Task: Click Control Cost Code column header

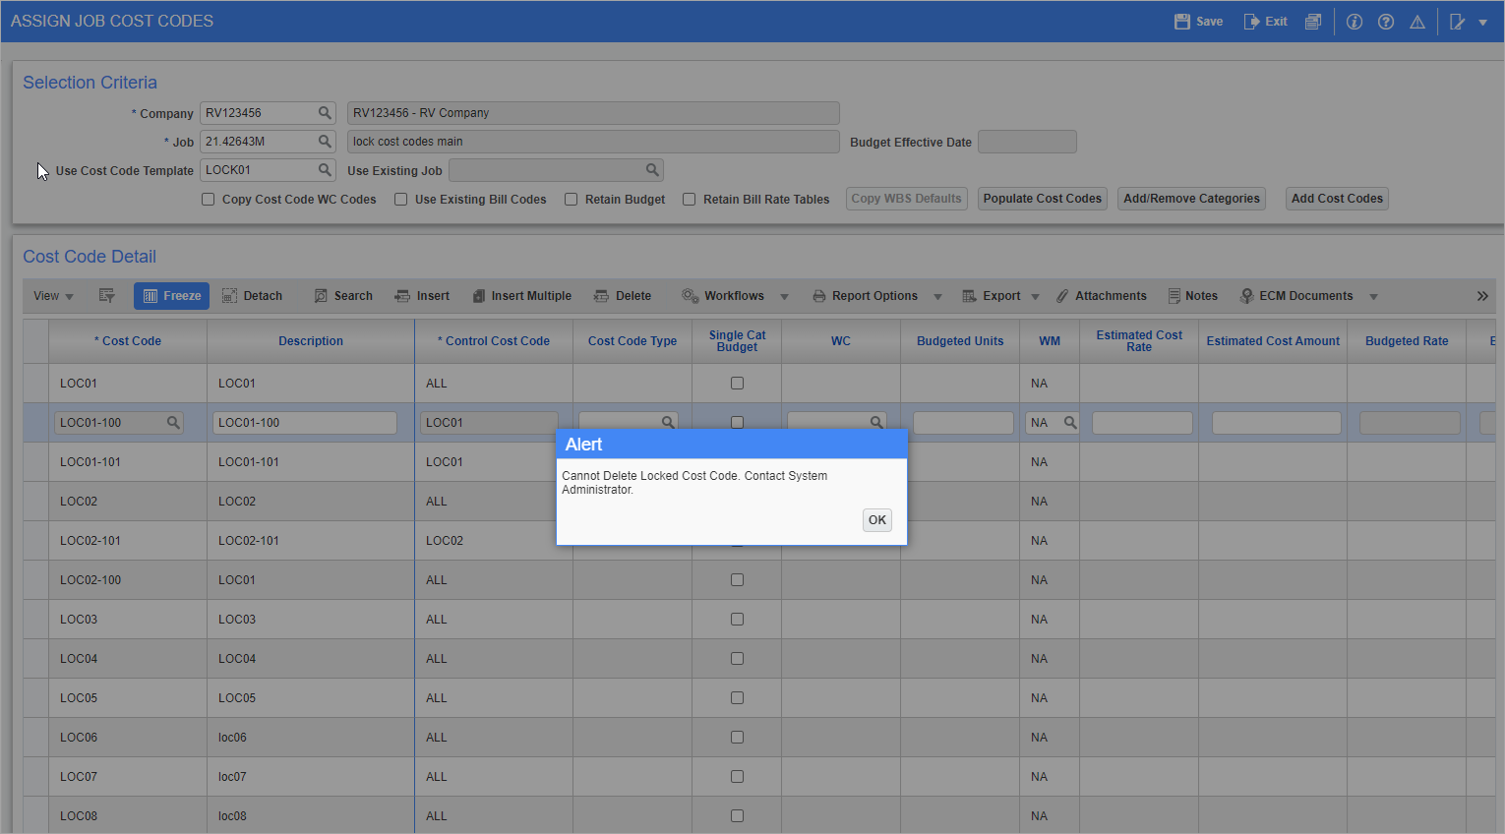Action: point(494,341)
